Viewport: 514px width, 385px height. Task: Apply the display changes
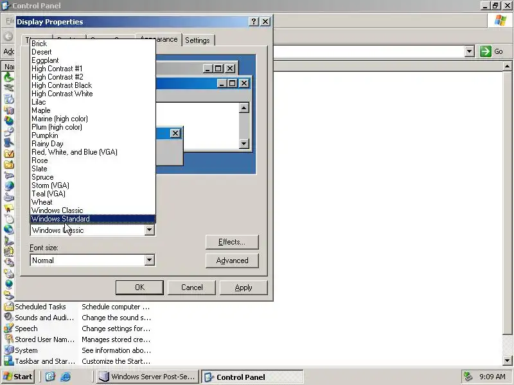click(x=244, y=287)
